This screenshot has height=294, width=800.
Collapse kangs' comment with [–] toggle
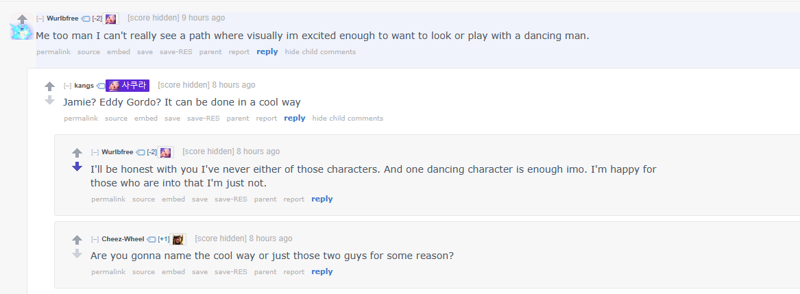click(67, 86)
